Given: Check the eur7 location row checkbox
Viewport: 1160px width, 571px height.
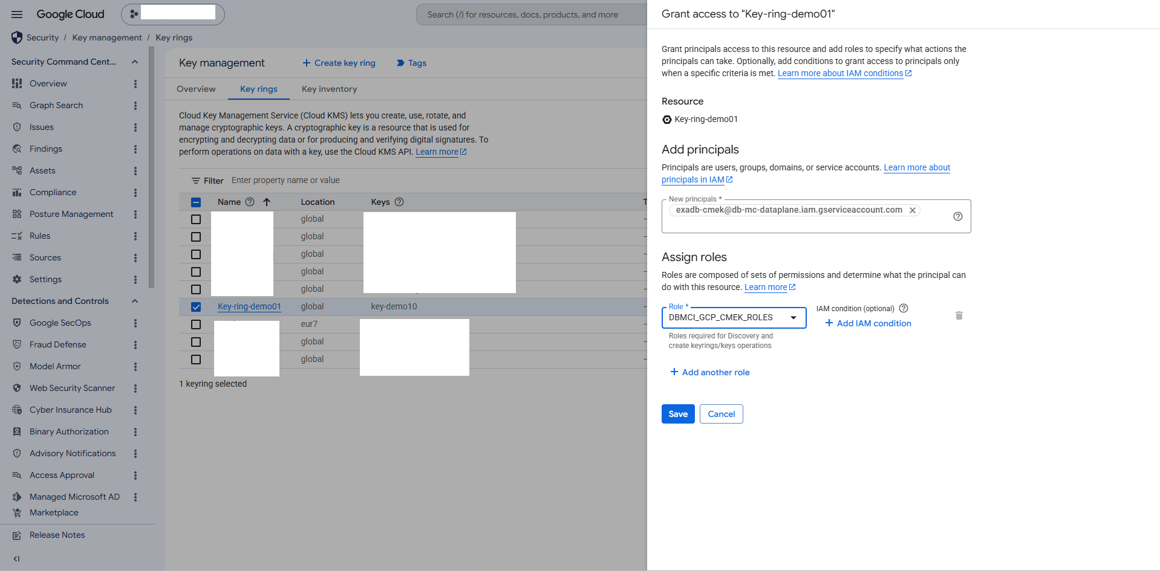Looking at the screenshot, I should (196, 324).
